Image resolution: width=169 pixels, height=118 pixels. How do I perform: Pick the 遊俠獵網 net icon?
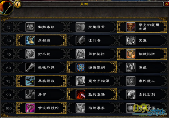pyautogui.click(x=80, y=67)
